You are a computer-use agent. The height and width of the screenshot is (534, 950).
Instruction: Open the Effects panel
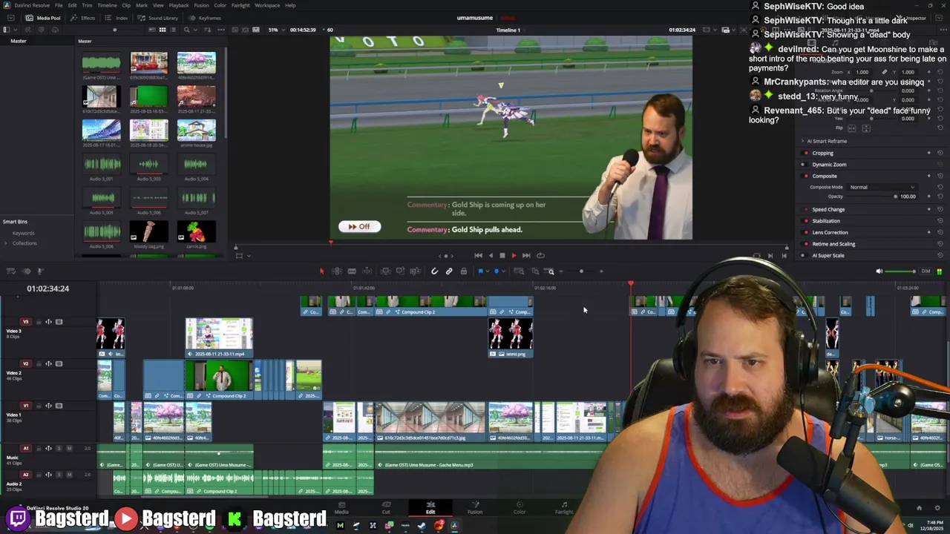click(x=83, y=18)
